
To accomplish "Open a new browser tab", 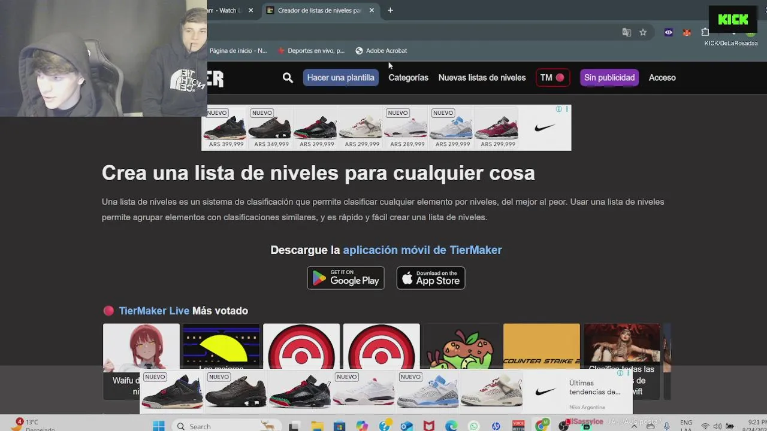I will tap(390, 10).
